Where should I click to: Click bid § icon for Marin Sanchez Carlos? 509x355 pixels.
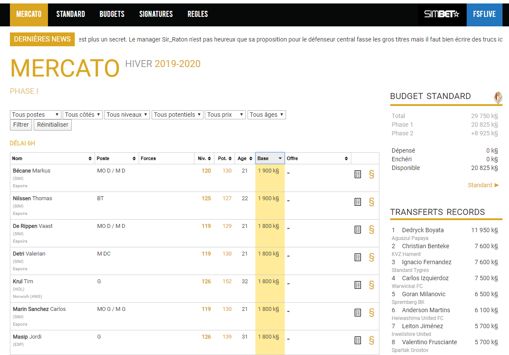click(371, 313)
